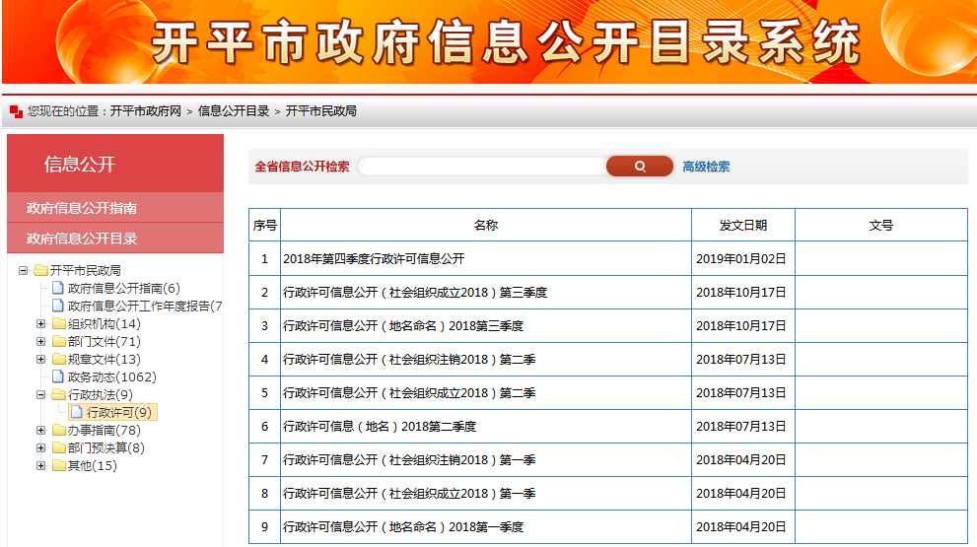The image size is (977, 547).
Task: Open the 政府信息公开指南 sidebar tab
Action: tap(82, 208)
